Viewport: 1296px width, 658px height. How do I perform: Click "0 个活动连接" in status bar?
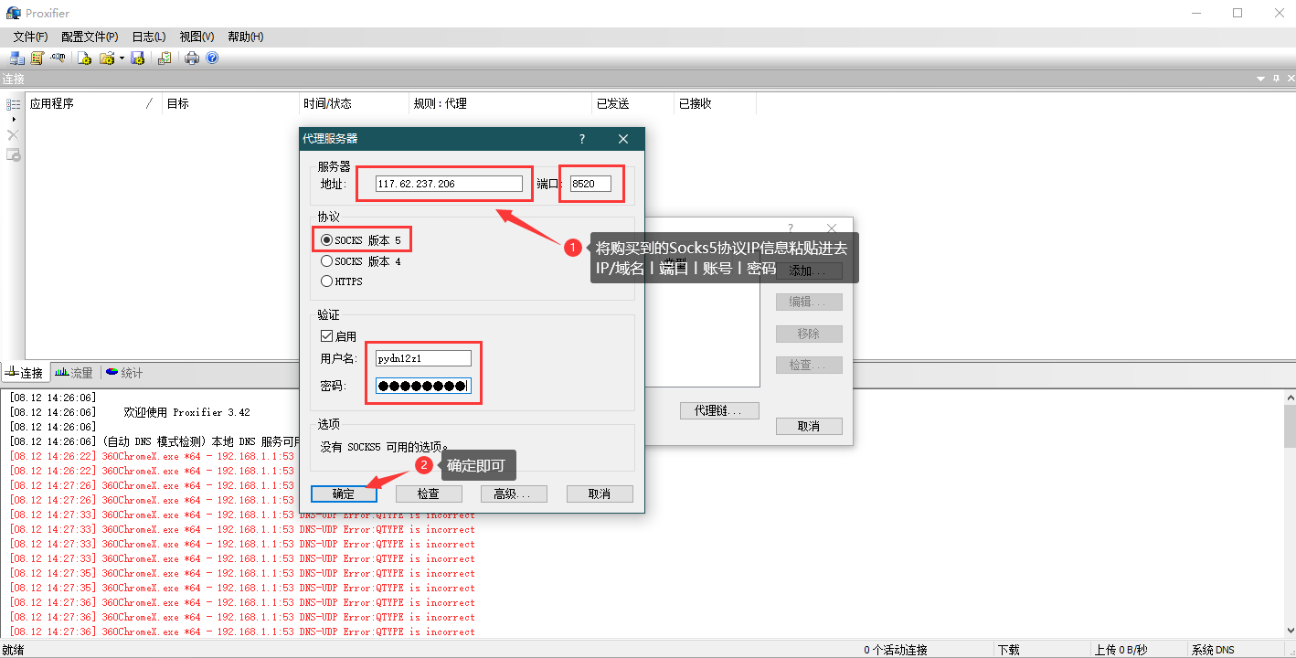point(896,650)
